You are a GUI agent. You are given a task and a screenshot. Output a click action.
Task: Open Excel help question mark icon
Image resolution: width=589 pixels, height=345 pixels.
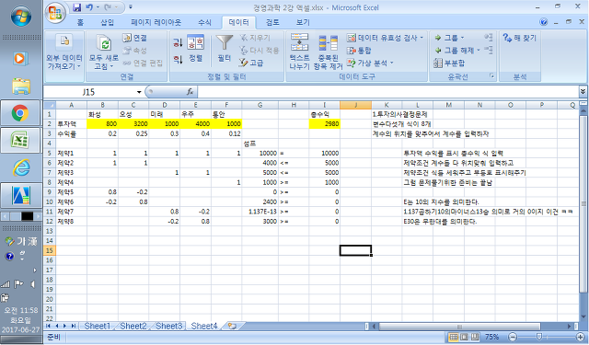point(543,22)
